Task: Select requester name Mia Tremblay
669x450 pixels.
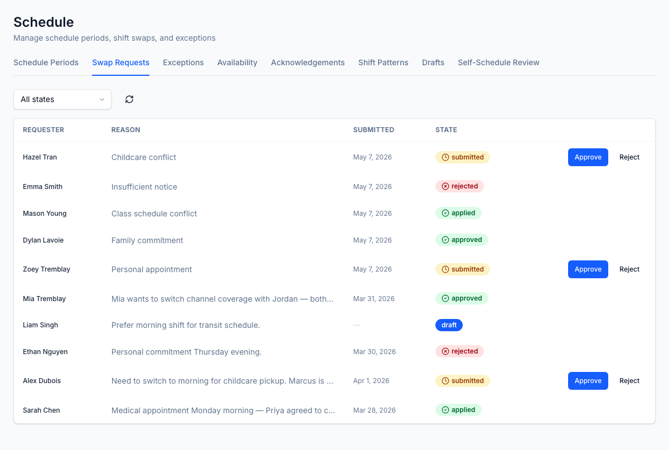Action: 44,299
